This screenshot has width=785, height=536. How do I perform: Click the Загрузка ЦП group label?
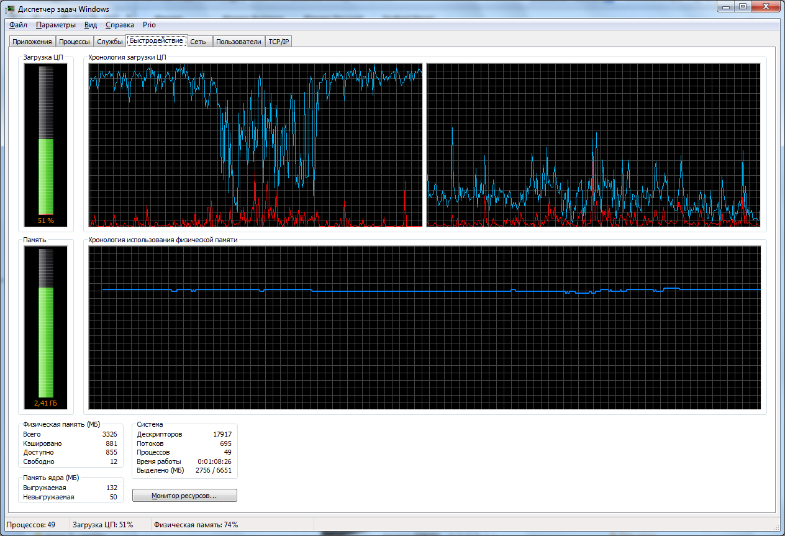(x=43, y=57)
